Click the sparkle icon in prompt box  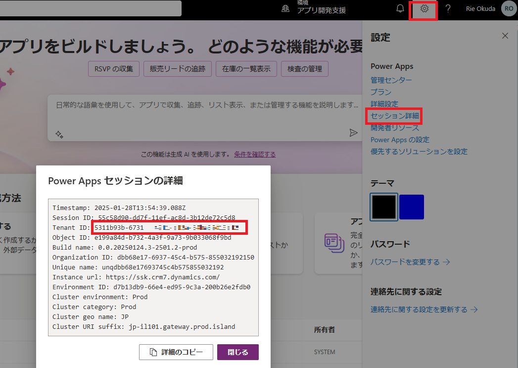pyautogui.click(x=59, y=134)
